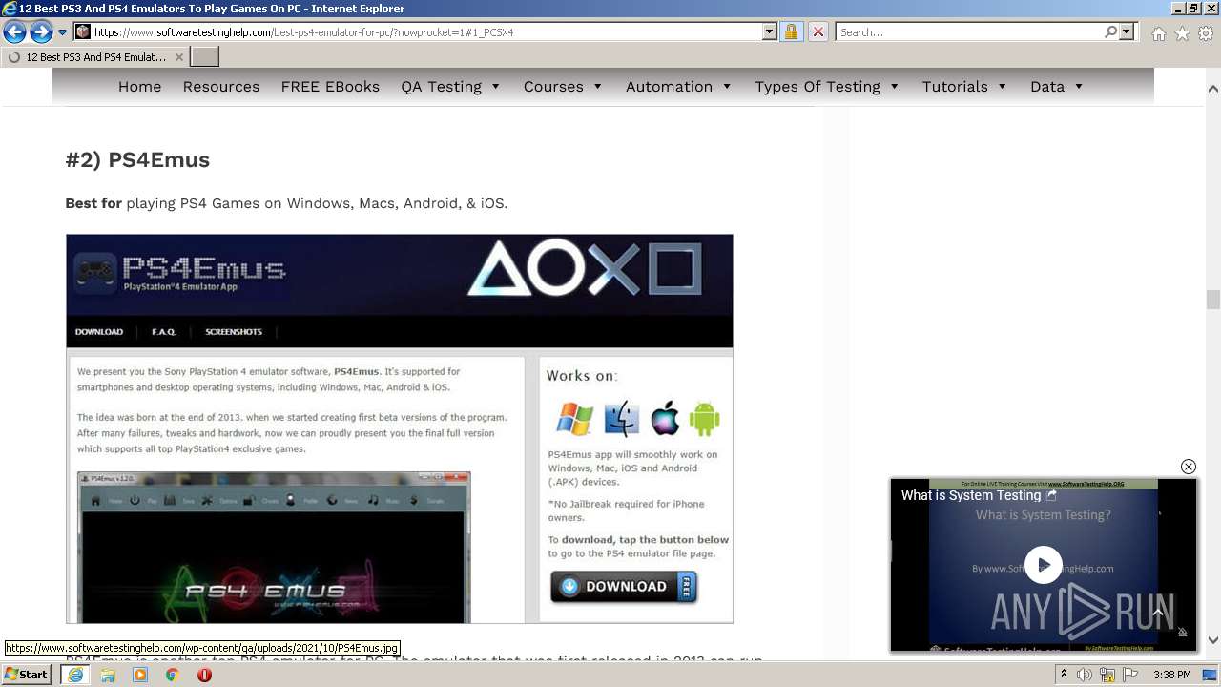The height and width of the screenshot is (687, 1221).
Task: Click the video share arrow icon
Action: [1051, 495]
